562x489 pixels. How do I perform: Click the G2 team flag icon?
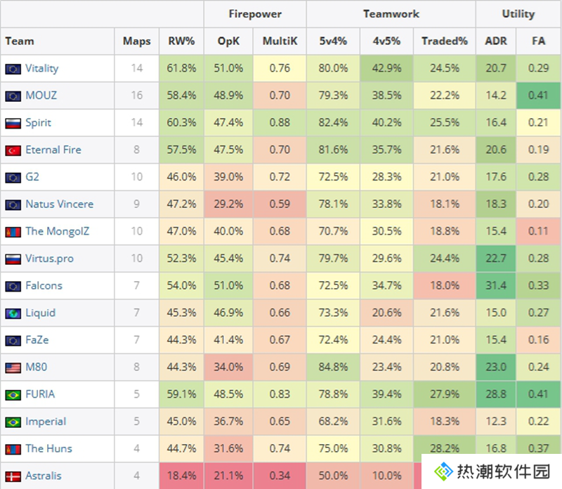(x=13, y=178)
